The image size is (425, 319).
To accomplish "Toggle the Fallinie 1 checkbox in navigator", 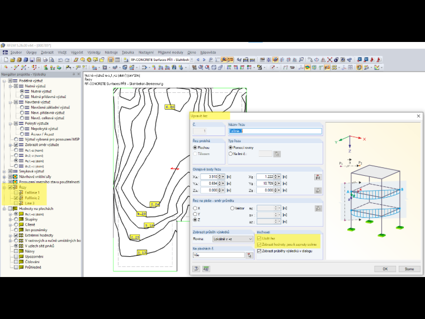I will 16,193.
